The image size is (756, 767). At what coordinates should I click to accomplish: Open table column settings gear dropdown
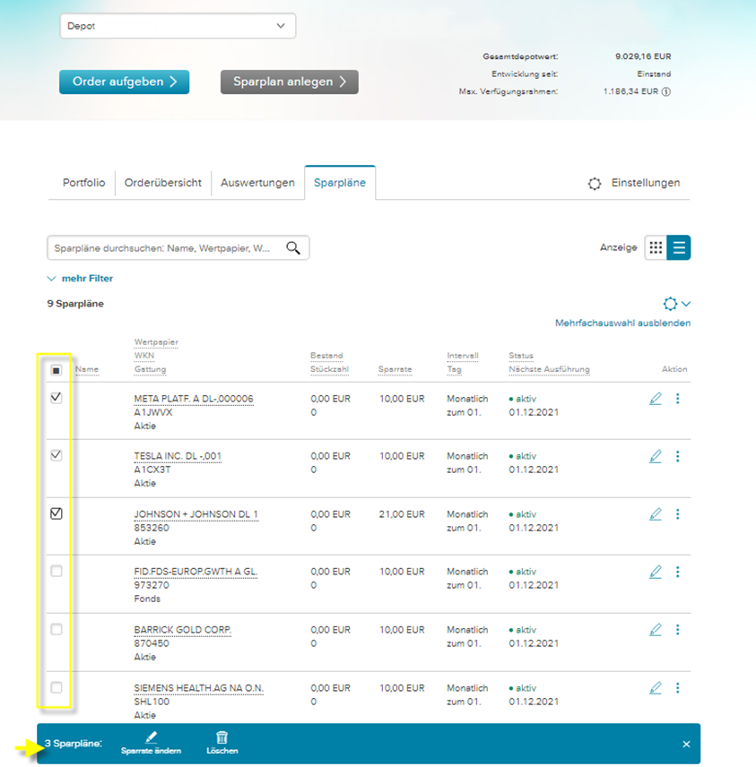(677, 304)
